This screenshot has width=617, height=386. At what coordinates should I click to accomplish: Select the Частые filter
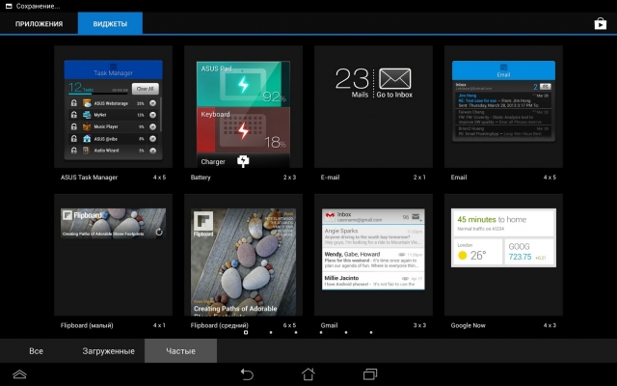[x=180, y=350]
